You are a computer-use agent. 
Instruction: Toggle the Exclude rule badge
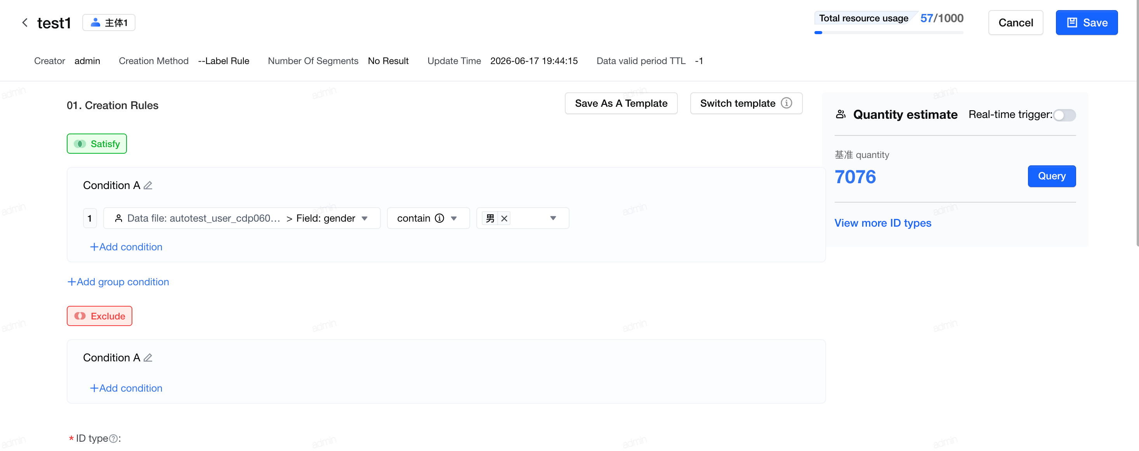(99, 316)
